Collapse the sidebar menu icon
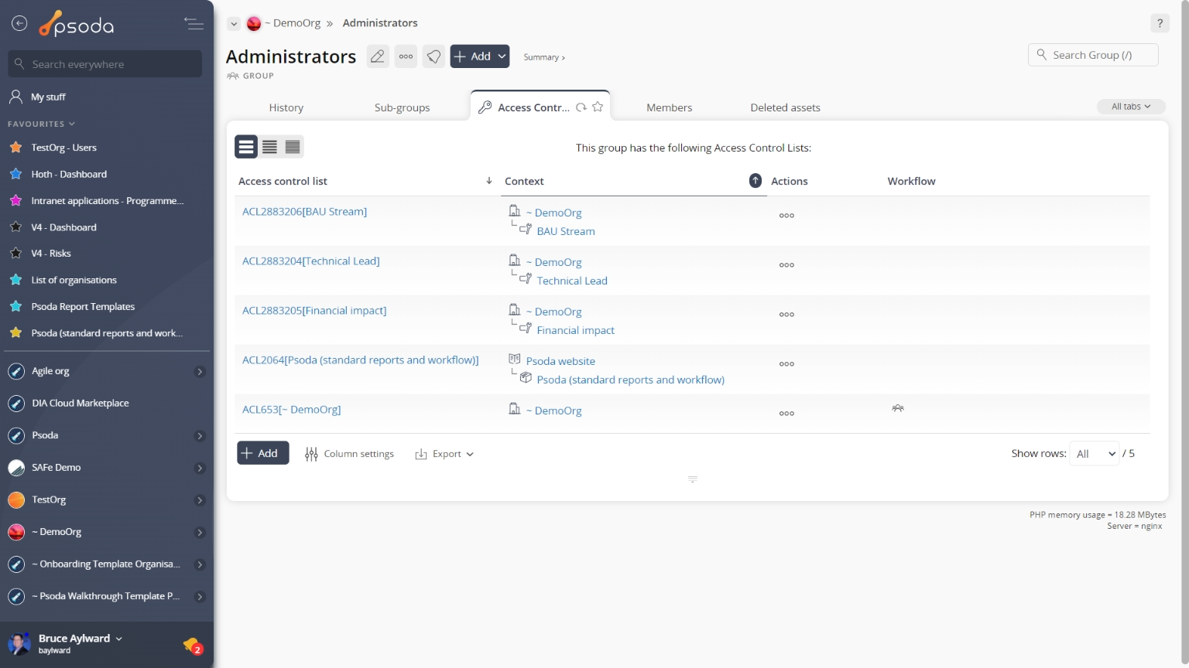Viewport: 1189px width, 668px height. (194, 24)
